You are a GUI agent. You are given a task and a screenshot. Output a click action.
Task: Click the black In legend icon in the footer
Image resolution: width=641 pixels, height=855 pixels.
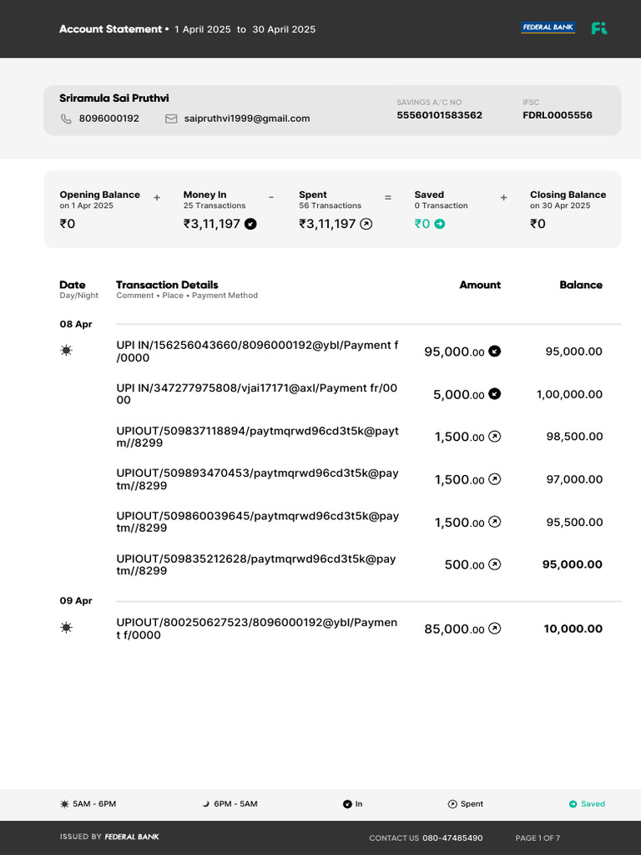tap(347, 804)
